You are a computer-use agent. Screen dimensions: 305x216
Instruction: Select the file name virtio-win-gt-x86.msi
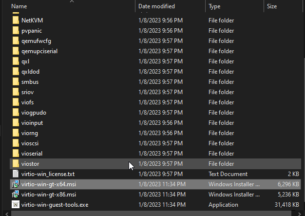(49, 195)
